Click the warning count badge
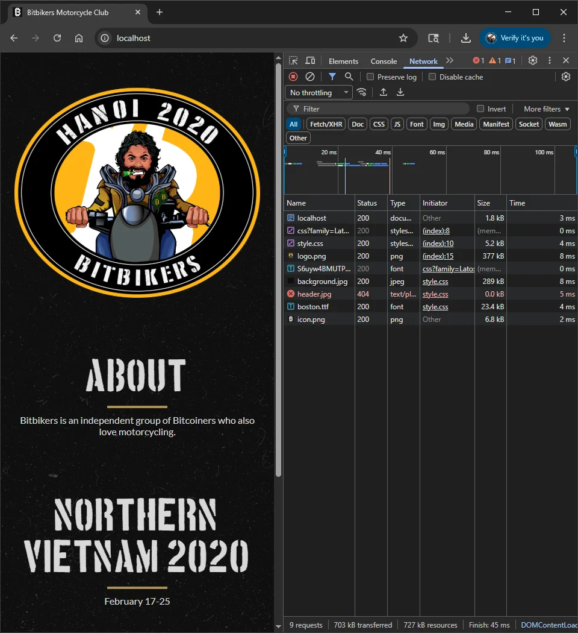The image size is (578, 633). click(x=495, y=60)
